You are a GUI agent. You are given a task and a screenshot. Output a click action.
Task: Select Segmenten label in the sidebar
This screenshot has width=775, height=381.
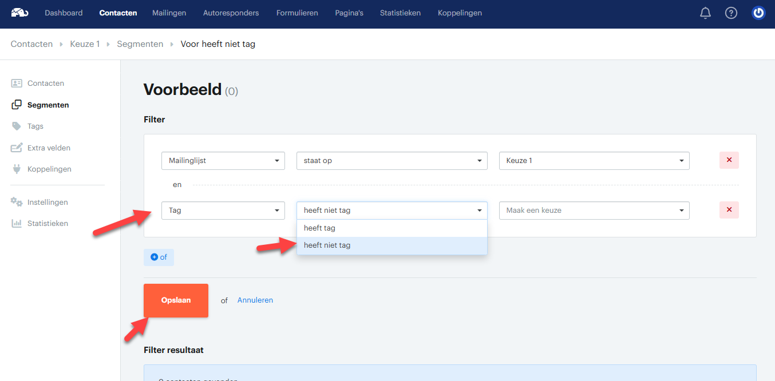tap(48, 105)
